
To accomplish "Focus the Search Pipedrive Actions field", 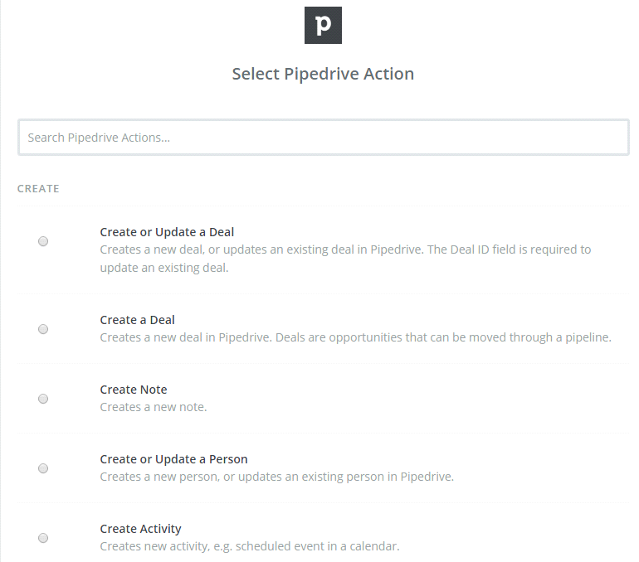I will tap(323, 138).
